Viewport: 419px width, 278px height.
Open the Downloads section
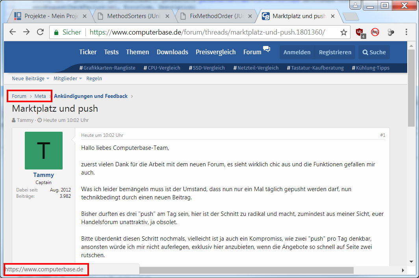point(172,52)
